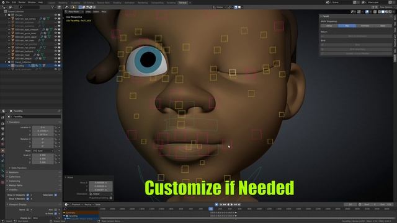The height and width of the screenshot is (223, 397).
Task: Open the Scene properties tab icon
Action: click(x=2, y=139)
